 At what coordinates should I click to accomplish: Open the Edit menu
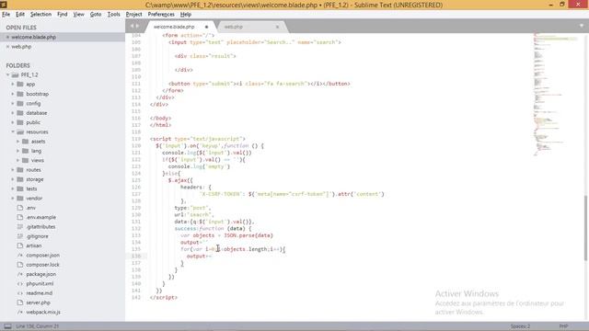click(x=20, y=15)
